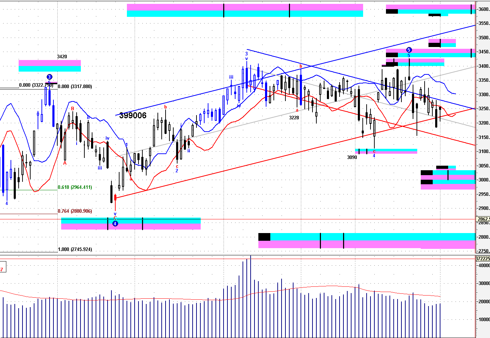Screen dimensions: 490x338
Task: Click the 3450 price axis label
Action: (484, 52)
